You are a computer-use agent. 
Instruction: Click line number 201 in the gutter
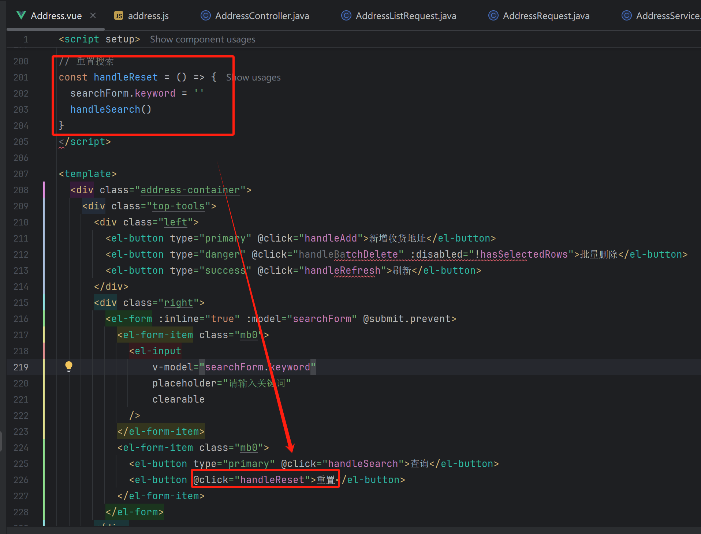click(x=21, y=77)
